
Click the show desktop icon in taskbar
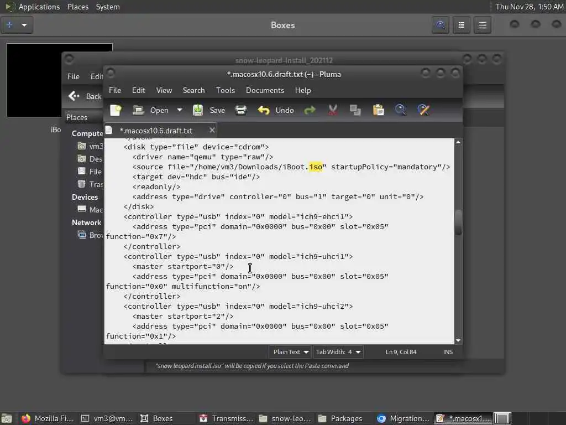coord(7,418)
